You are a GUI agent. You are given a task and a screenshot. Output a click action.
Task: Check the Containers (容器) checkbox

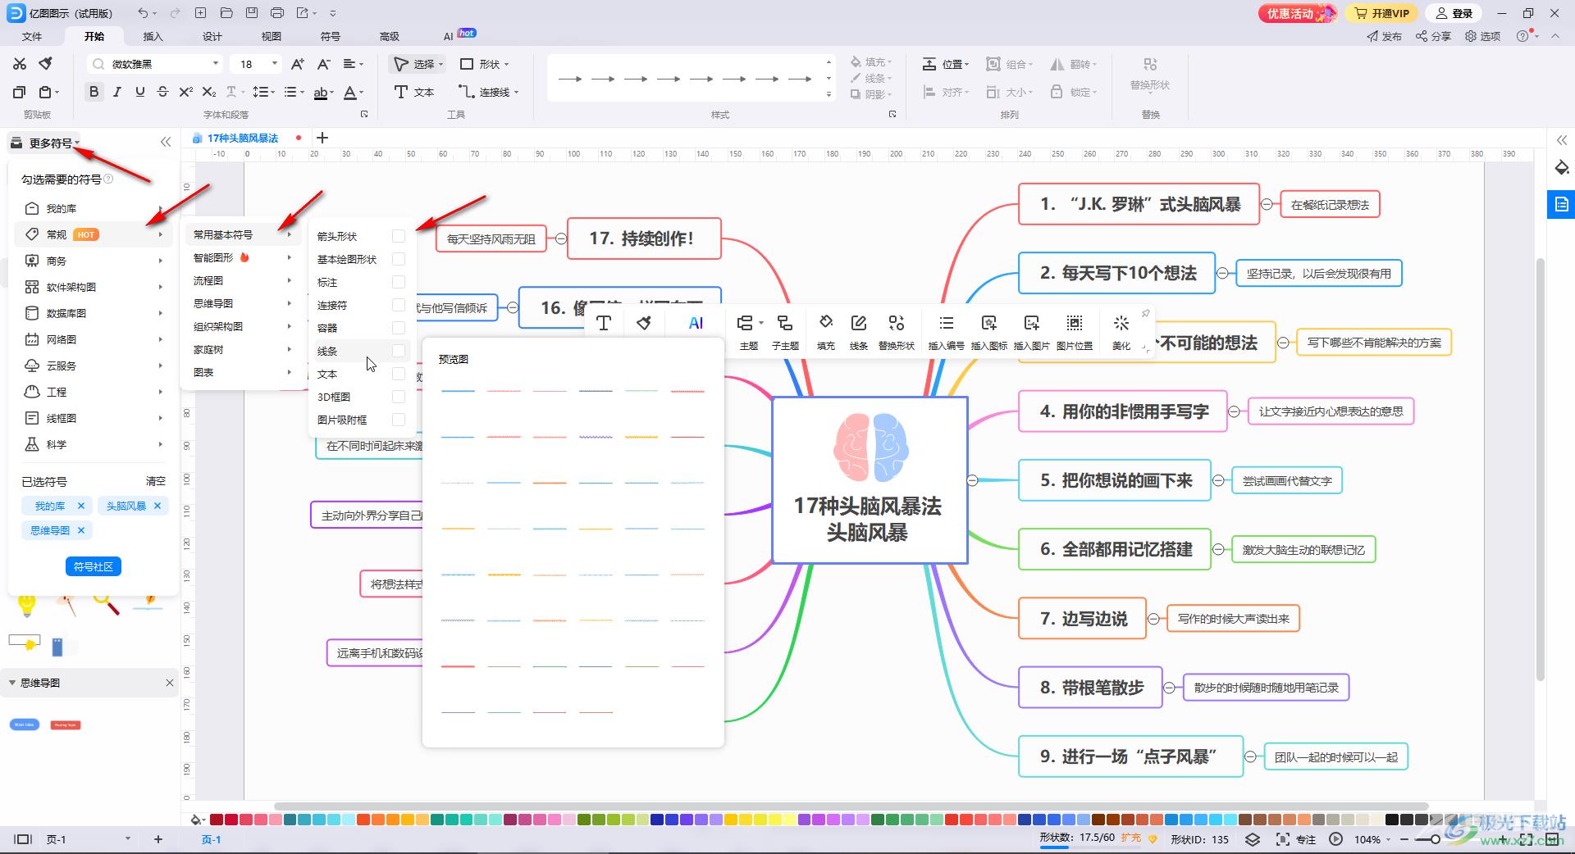click(399, 328)
